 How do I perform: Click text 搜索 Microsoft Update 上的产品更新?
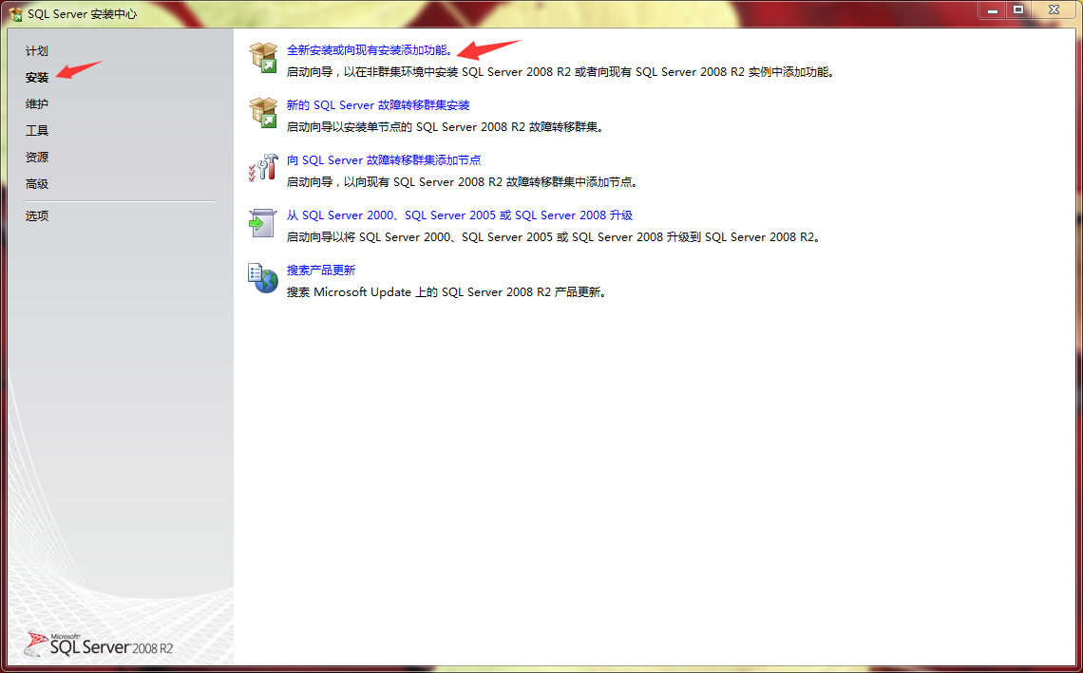pyautogui.click(x=446, y=292)
